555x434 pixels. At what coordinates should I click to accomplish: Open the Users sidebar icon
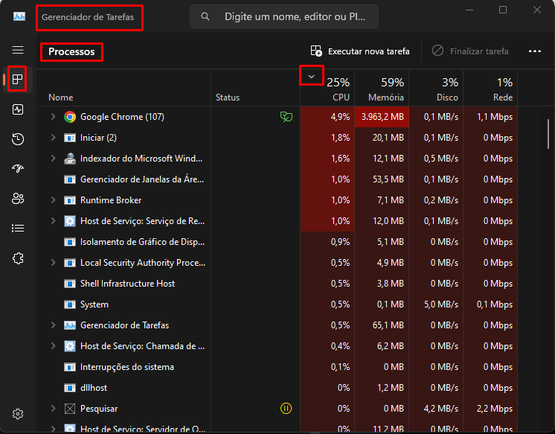click(18, 199)
